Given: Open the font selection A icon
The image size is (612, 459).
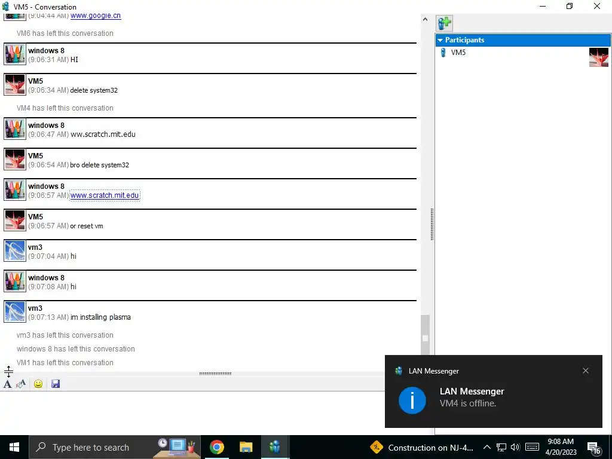Looking at the screenshot, I should 7,384.
